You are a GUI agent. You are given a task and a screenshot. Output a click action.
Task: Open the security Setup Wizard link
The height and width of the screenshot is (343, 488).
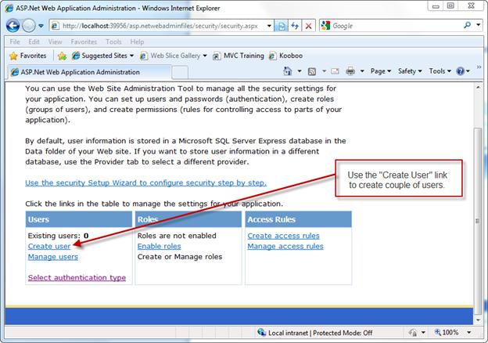click(x=146, y=183)
